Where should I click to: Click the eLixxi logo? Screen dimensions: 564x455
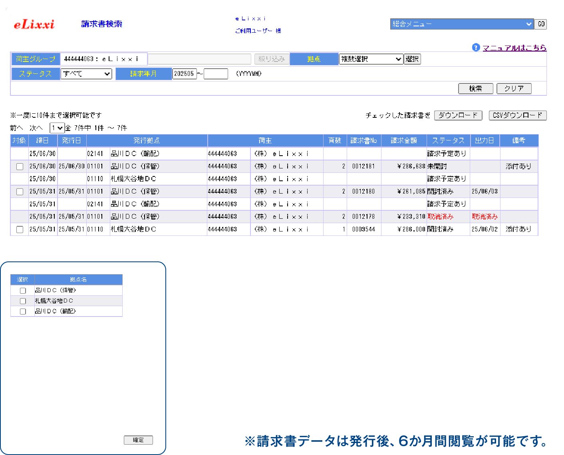34,24
